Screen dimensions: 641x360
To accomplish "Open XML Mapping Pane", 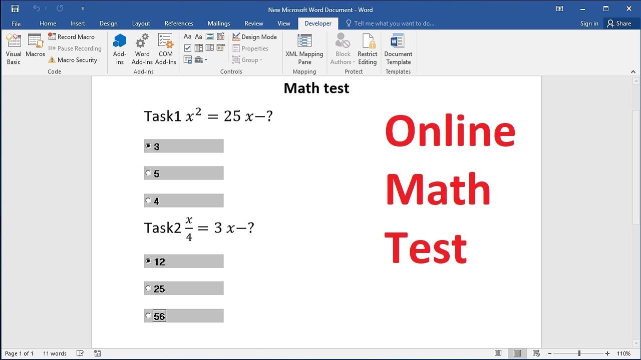I will pos(304,49).
